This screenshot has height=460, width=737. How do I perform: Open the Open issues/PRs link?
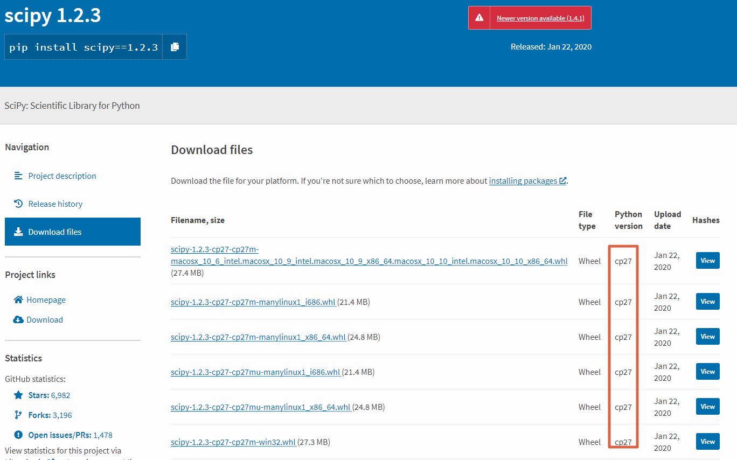click(x=71, y=435)
